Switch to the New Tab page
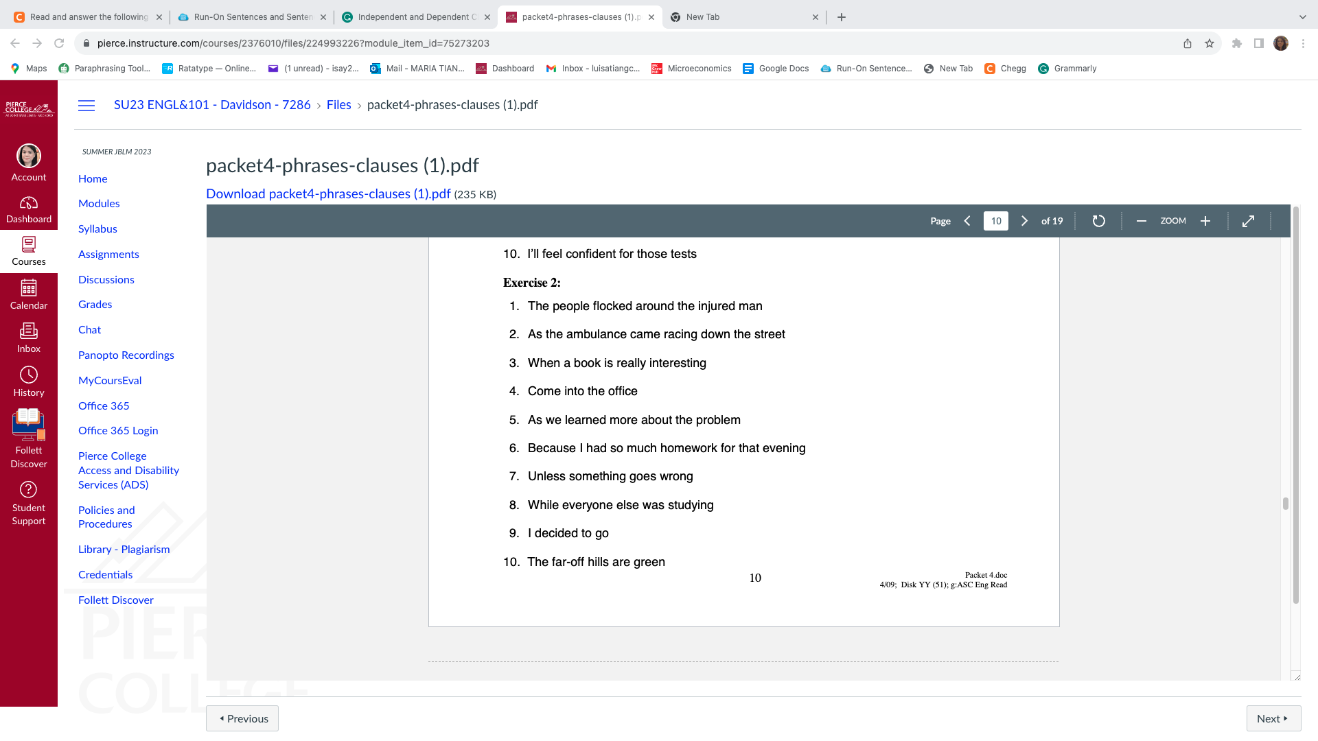 pyautogui.click(x=703, y=16)
